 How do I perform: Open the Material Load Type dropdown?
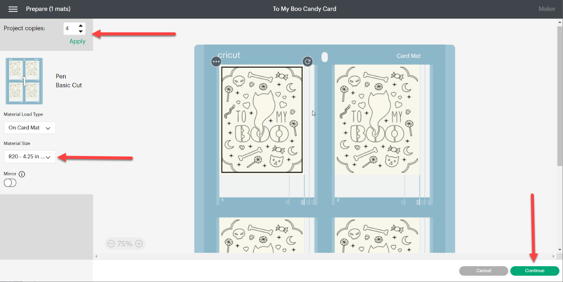30,128
